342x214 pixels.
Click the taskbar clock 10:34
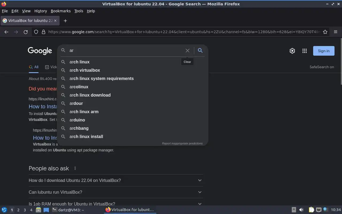[336, 210]
